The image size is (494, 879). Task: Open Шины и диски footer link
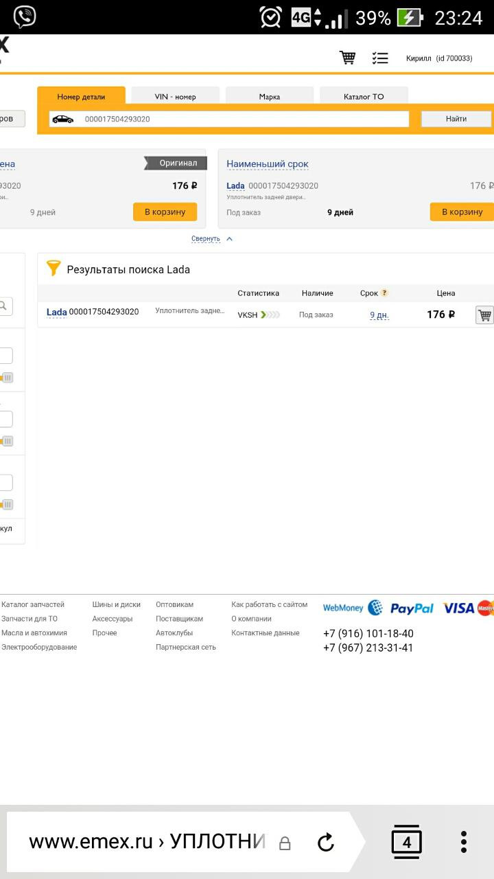click(117, 604)
